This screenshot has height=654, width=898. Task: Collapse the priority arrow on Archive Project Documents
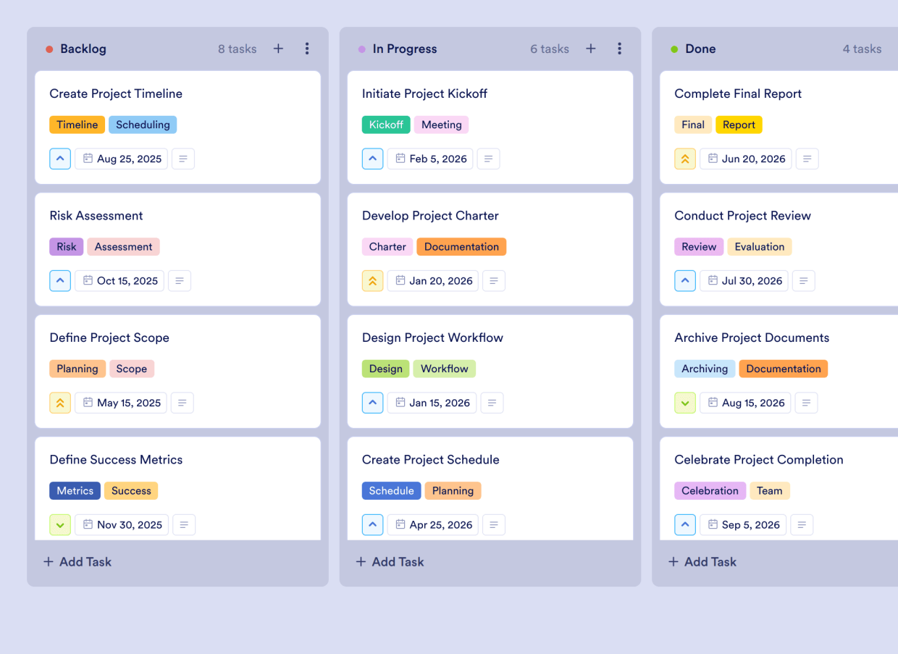pos(685,403)
